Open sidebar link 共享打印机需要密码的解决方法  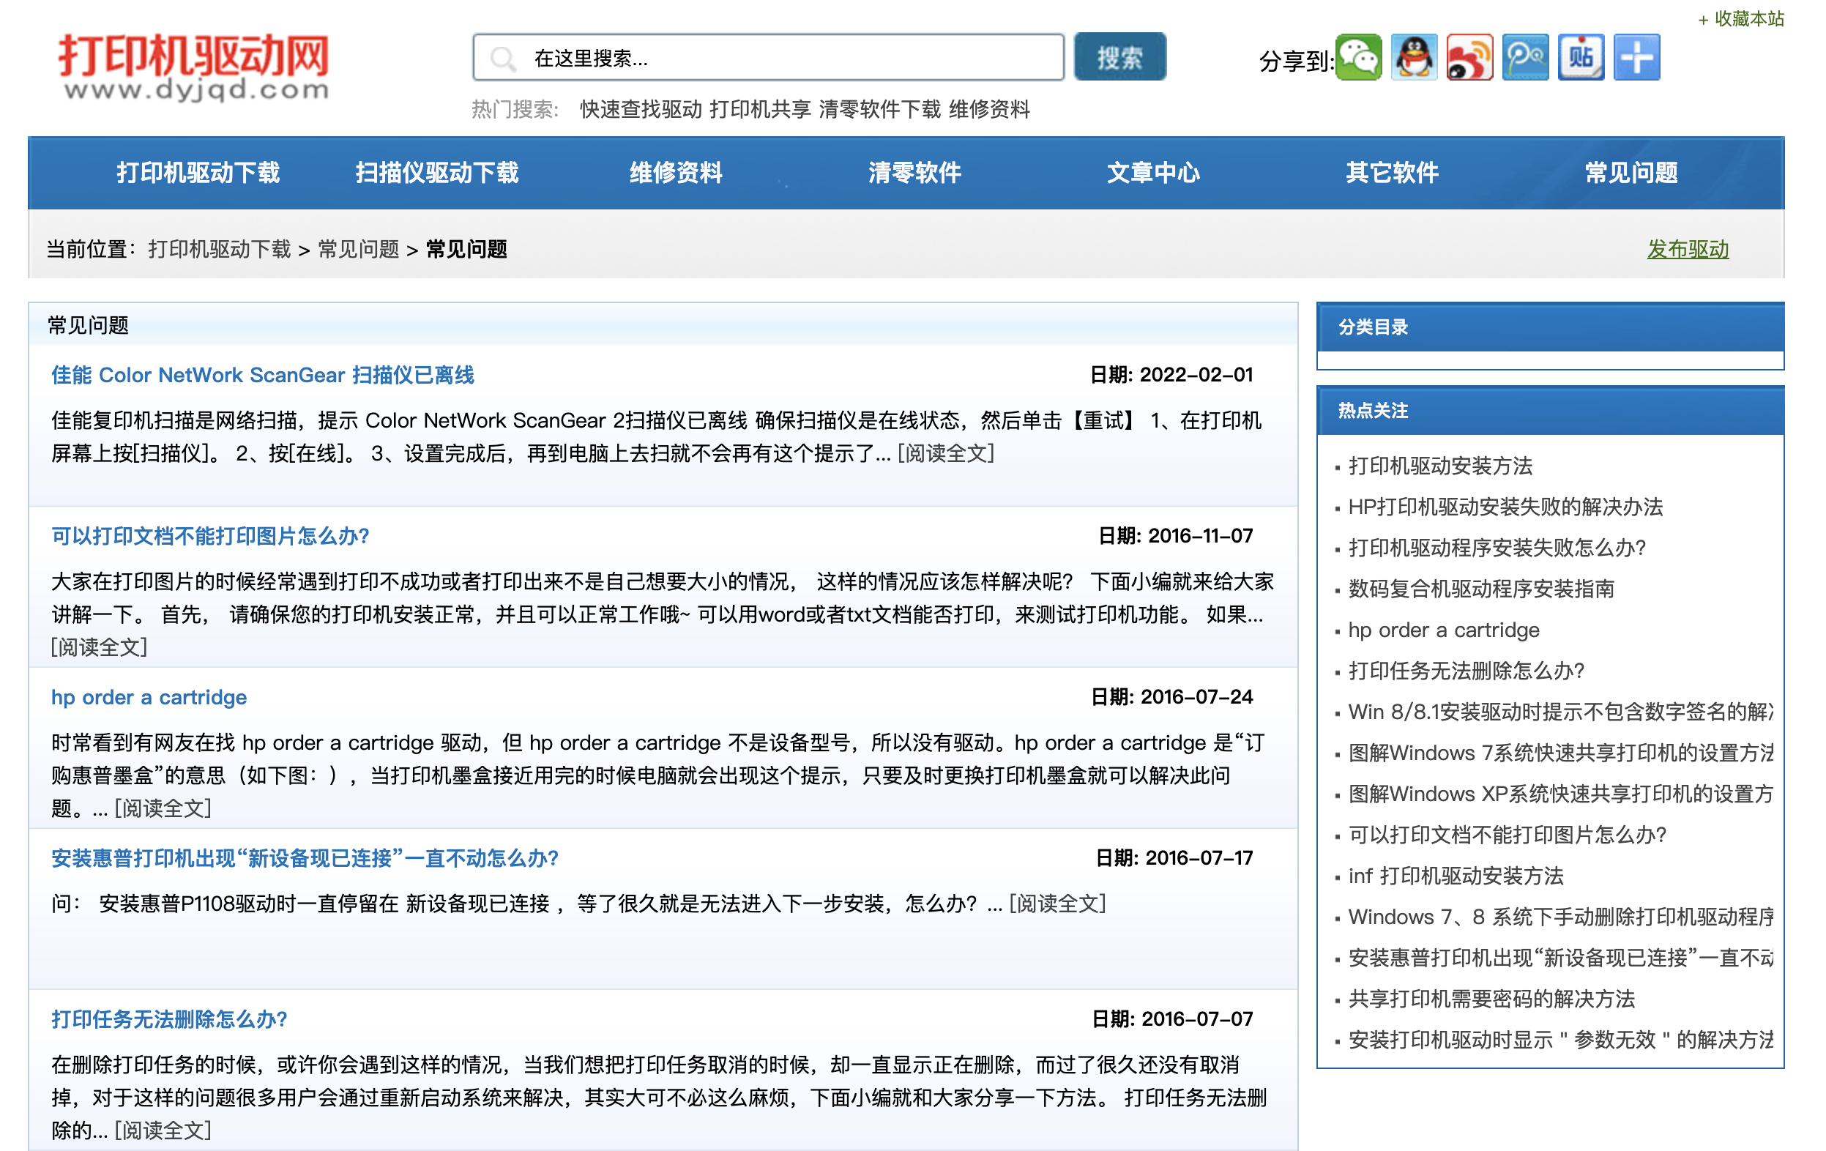click(x=1491, y=999)
